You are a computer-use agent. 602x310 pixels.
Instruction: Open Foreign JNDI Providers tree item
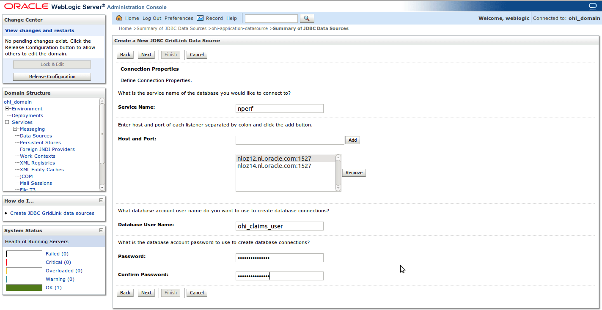pos(47,149)
